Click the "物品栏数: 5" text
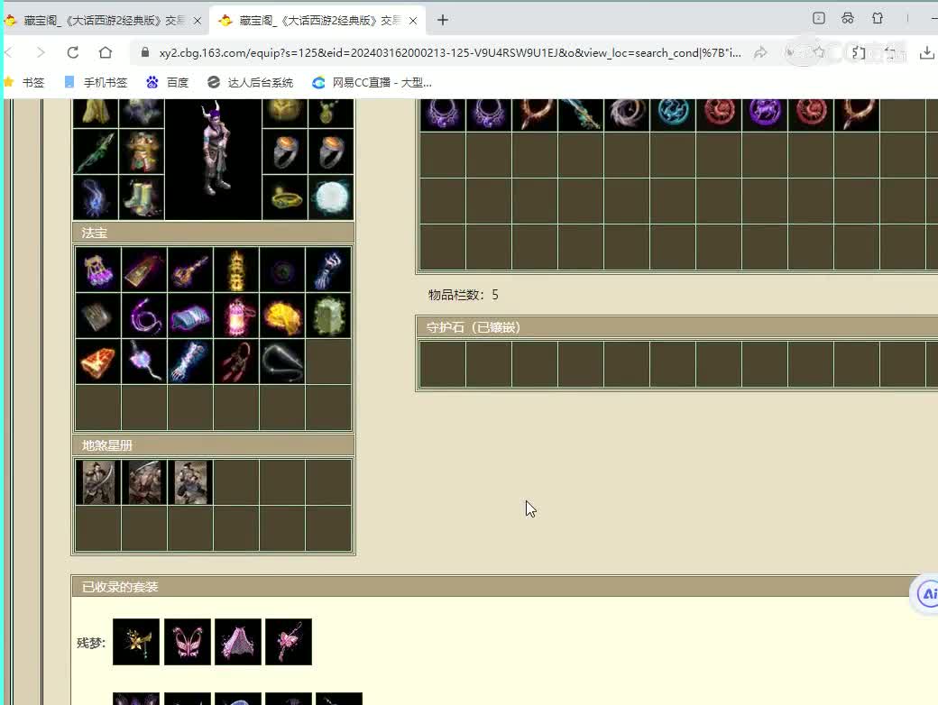Viewport: 938px width, 705px height. tap(463, 295)
